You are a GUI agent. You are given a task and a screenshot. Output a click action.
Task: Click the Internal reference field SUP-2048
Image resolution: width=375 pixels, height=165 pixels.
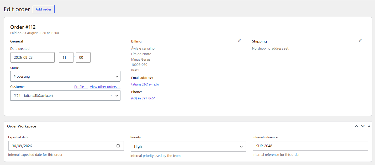point(310,146)
